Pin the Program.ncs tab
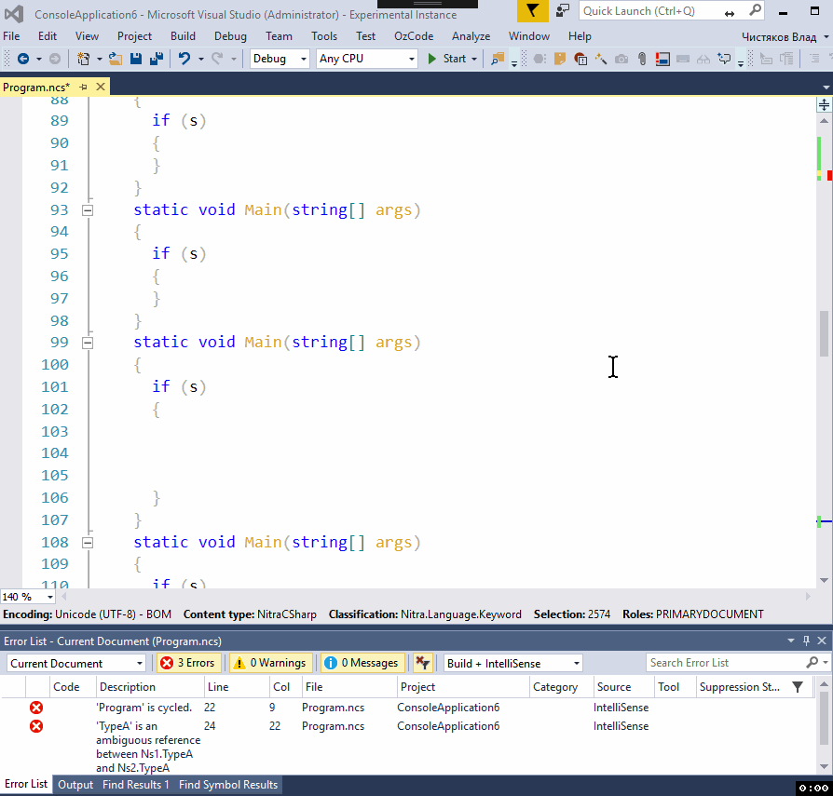 (84, 87)
